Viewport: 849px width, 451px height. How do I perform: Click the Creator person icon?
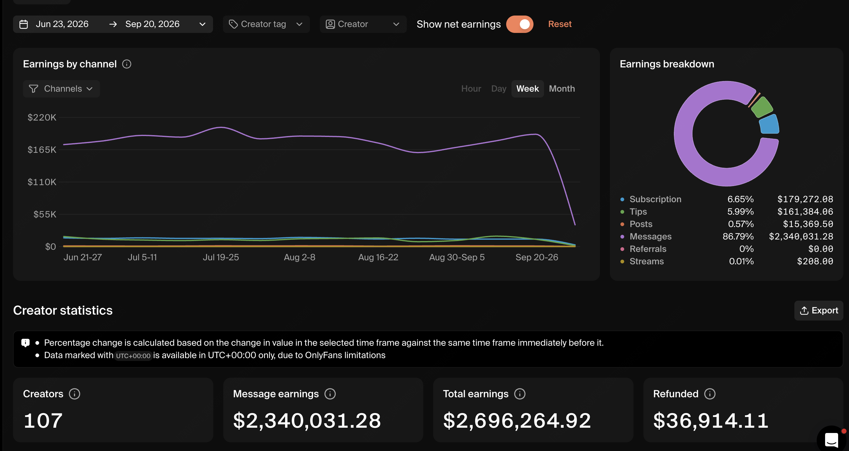click(330, 24)
